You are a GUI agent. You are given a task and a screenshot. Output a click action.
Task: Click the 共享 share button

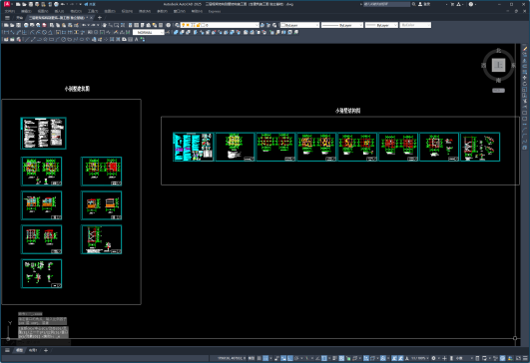point(90,4)
